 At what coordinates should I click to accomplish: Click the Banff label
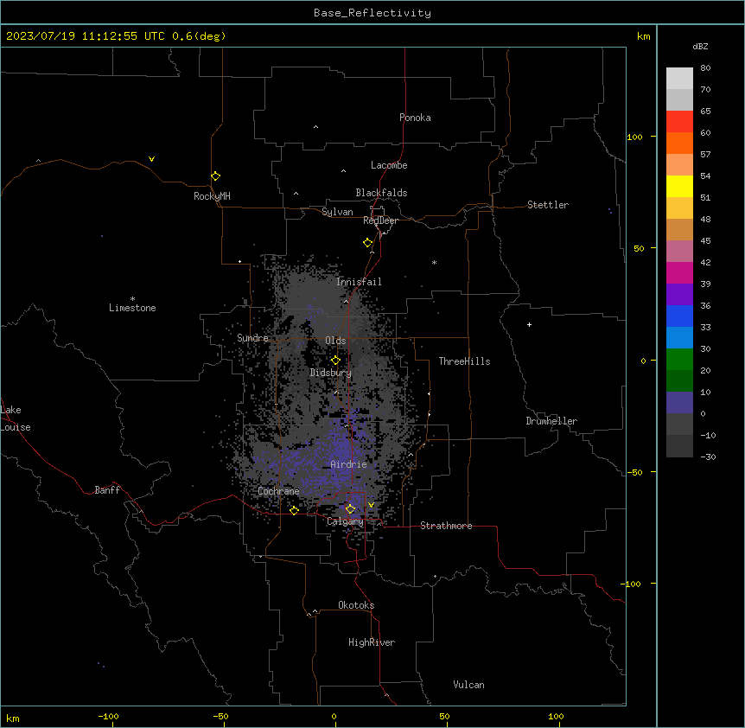107,490
